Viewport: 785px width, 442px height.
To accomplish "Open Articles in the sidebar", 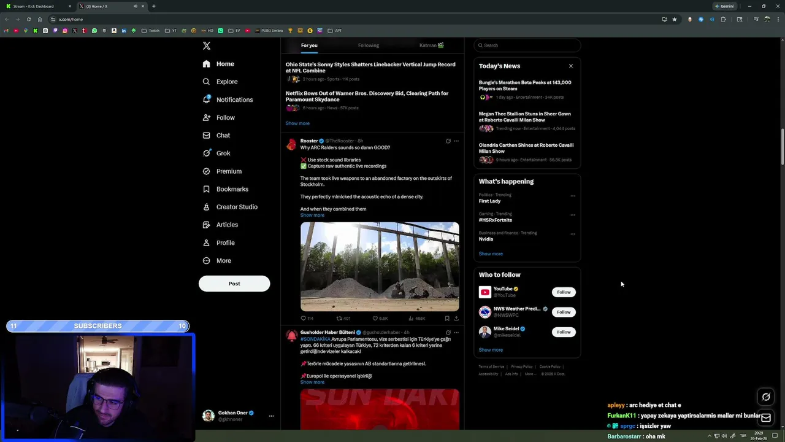I will 221,225.
